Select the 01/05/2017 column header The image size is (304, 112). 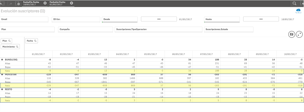tap(38, 54)
